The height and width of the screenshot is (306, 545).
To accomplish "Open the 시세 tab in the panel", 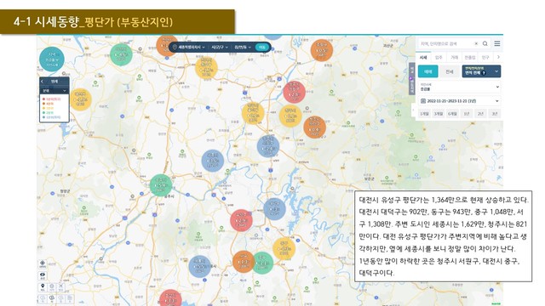I will pos(423,57).
